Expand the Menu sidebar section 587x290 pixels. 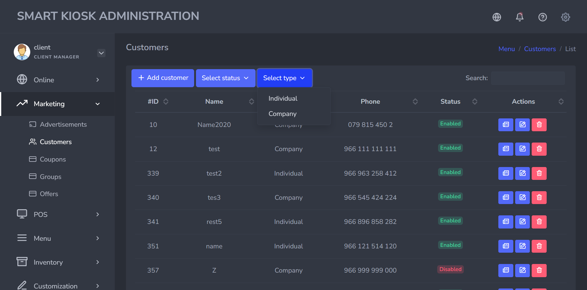click(57, 238)
